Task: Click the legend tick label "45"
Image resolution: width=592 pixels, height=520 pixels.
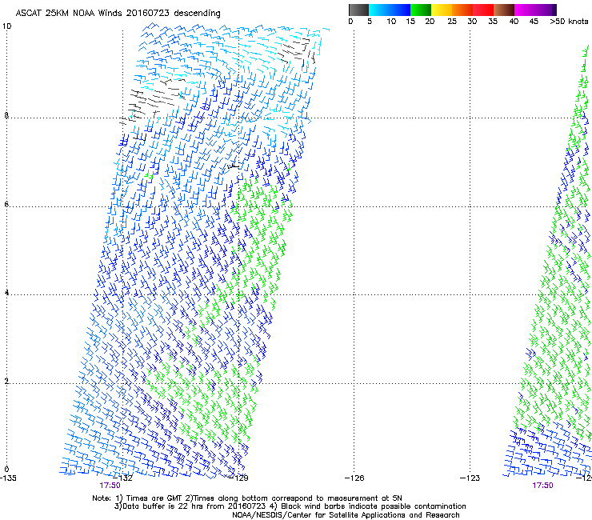Action: click(534, 22)
